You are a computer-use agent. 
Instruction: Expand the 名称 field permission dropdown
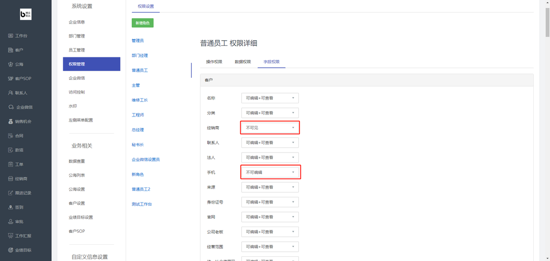pos(270,98)
